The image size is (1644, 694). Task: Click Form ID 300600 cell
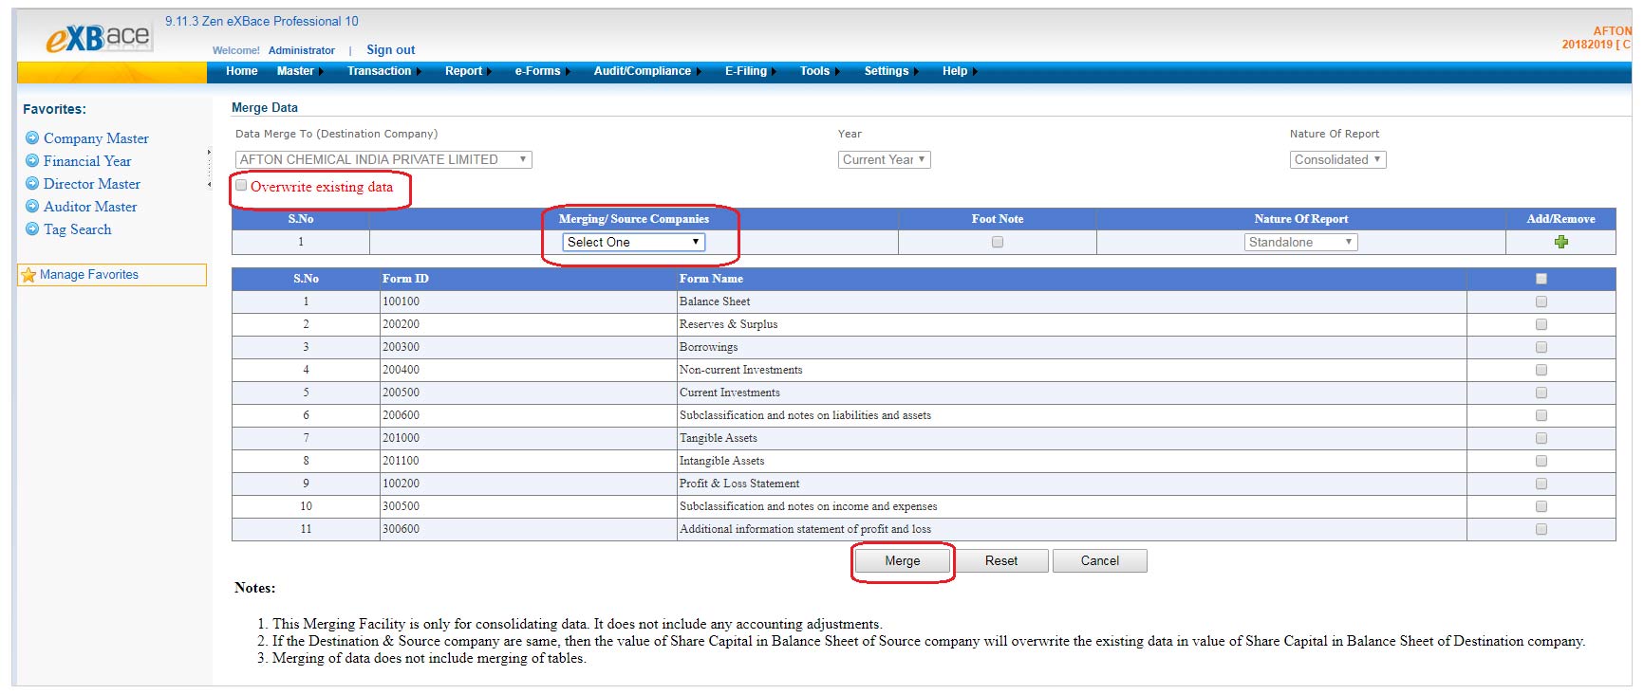click(528, 529)
